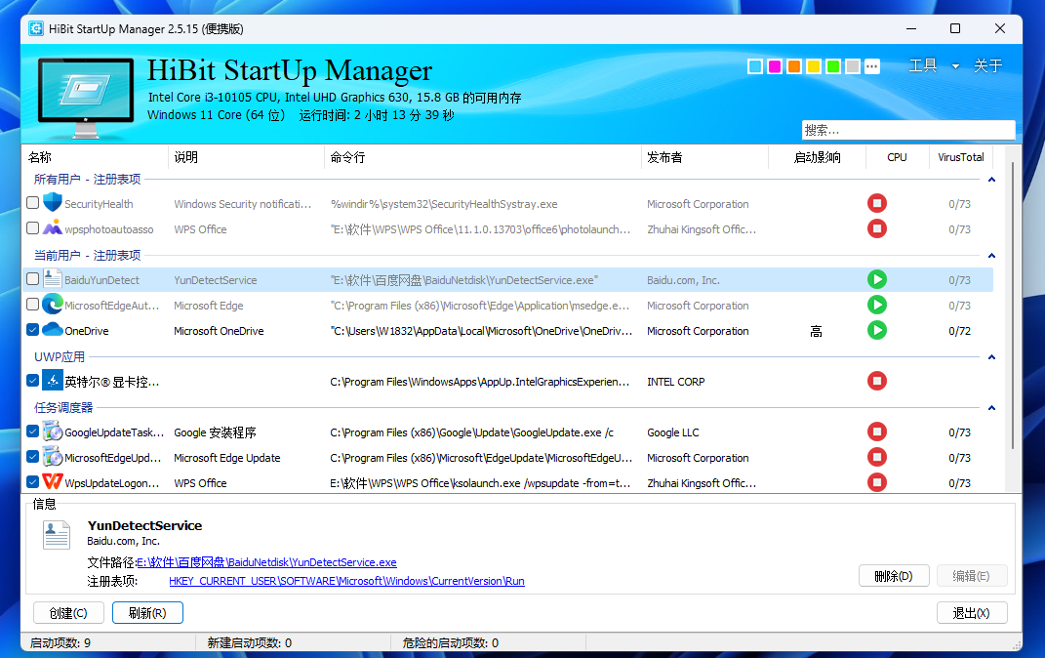Sort by the 发布者 column header
Viewport: 1045px width, 658px height.
[704, 157]
